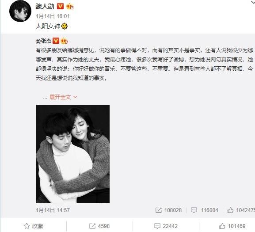This screenshot has height=232, width=255.
Task: Click the verified V badge beside 张杰
Action: tap(56, 41)
